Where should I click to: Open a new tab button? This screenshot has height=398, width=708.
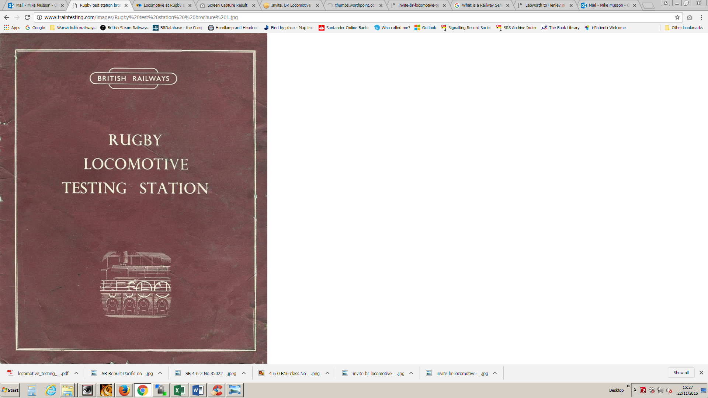point(648,6)
